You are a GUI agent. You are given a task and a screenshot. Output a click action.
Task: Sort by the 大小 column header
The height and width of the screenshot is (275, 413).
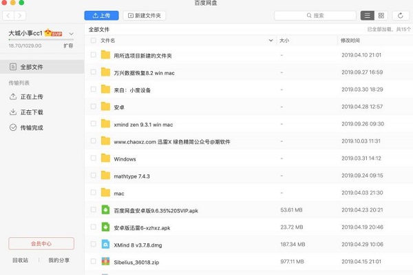[284, 41]
